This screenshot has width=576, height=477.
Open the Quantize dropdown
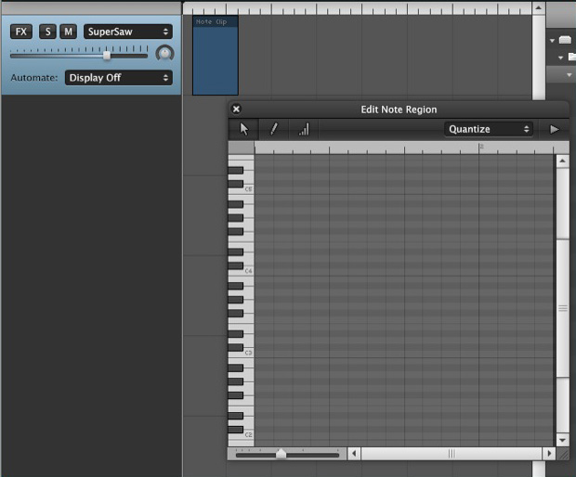pyautogui.click(x=489, y=129)
